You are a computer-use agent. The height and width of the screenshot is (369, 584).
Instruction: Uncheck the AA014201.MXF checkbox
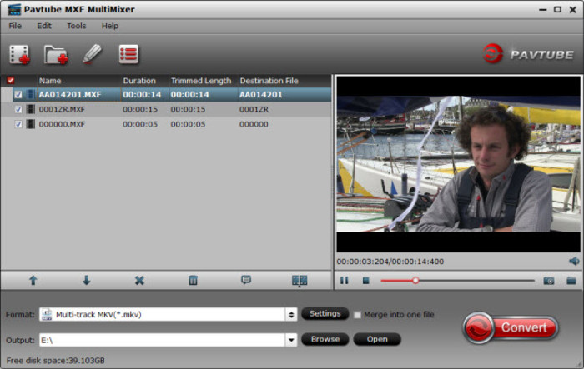[x=18, y=94]
